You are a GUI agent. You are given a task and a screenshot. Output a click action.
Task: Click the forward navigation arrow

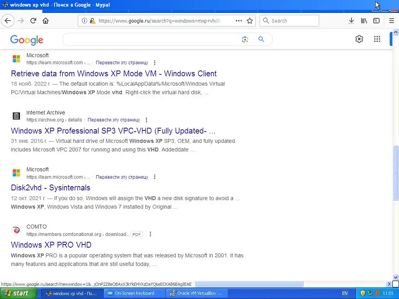tap(21, 21)
